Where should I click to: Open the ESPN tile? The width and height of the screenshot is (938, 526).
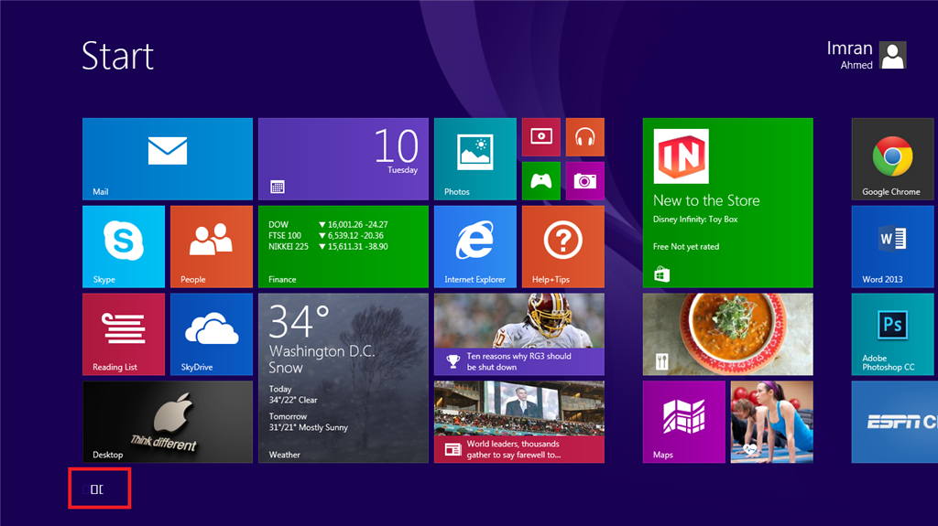click(x=895, y=422)
